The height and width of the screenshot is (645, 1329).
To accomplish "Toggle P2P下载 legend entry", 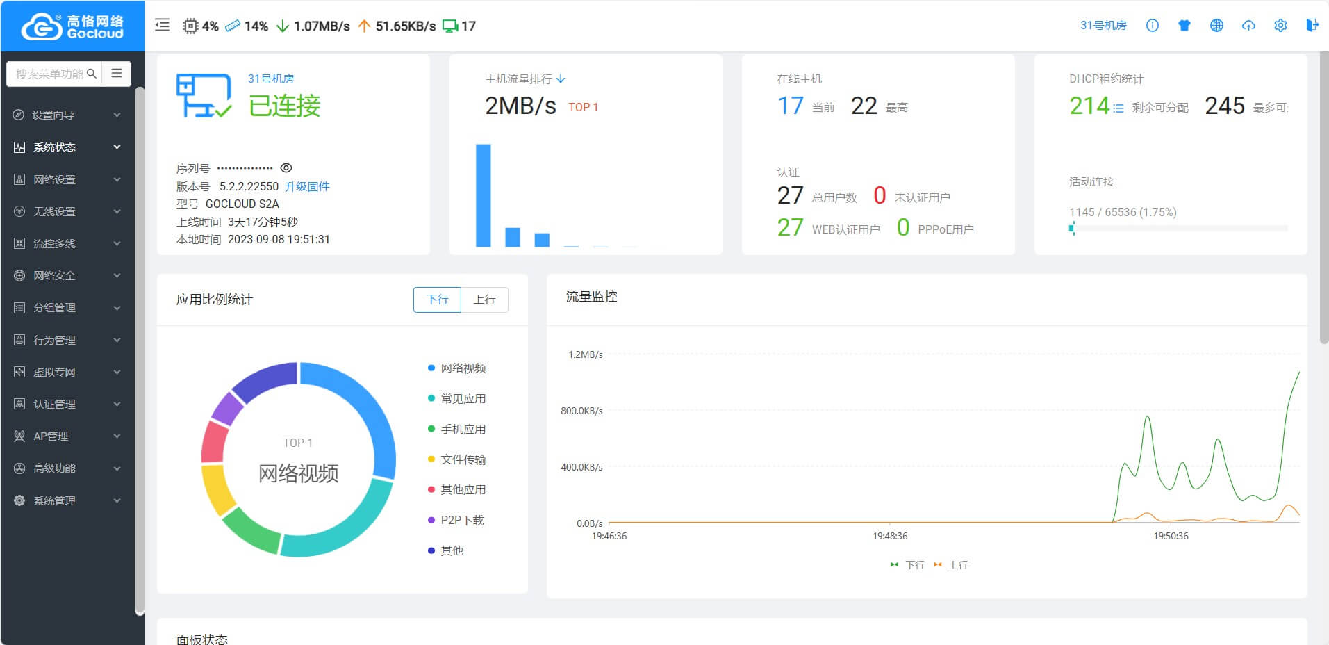I will pyautogui.click(x=456, y=521).
